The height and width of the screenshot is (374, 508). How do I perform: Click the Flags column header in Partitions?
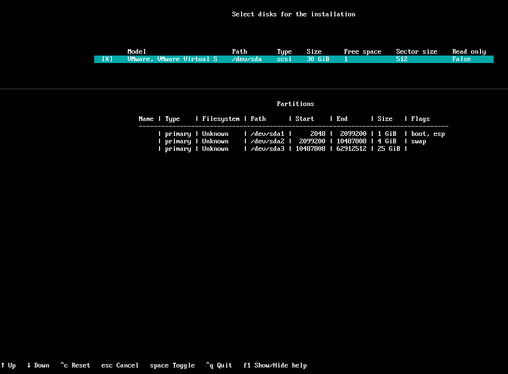point(420,119)
